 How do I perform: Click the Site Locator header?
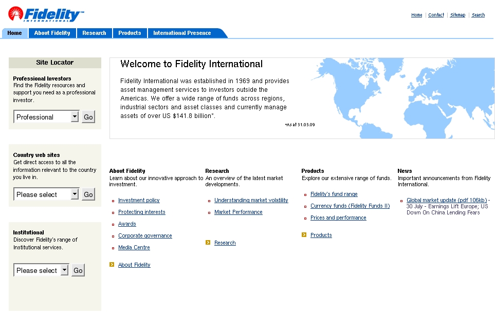55,63
